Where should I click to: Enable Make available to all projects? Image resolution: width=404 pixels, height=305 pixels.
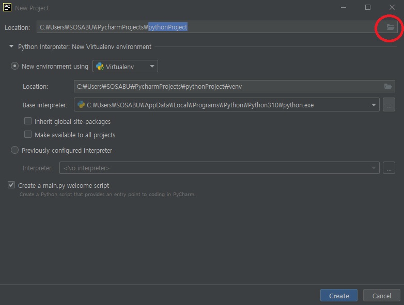(28, 134)
